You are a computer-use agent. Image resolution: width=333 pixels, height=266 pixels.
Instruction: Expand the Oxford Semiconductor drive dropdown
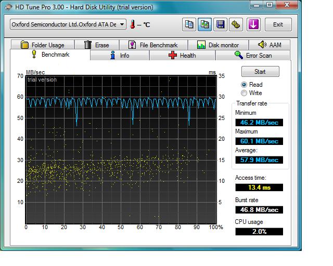point(122,24)
